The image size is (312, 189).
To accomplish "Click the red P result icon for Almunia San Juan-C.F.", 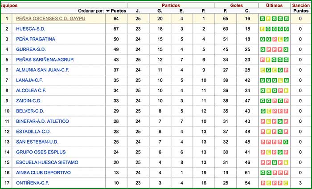I will [x=287, y=70].
